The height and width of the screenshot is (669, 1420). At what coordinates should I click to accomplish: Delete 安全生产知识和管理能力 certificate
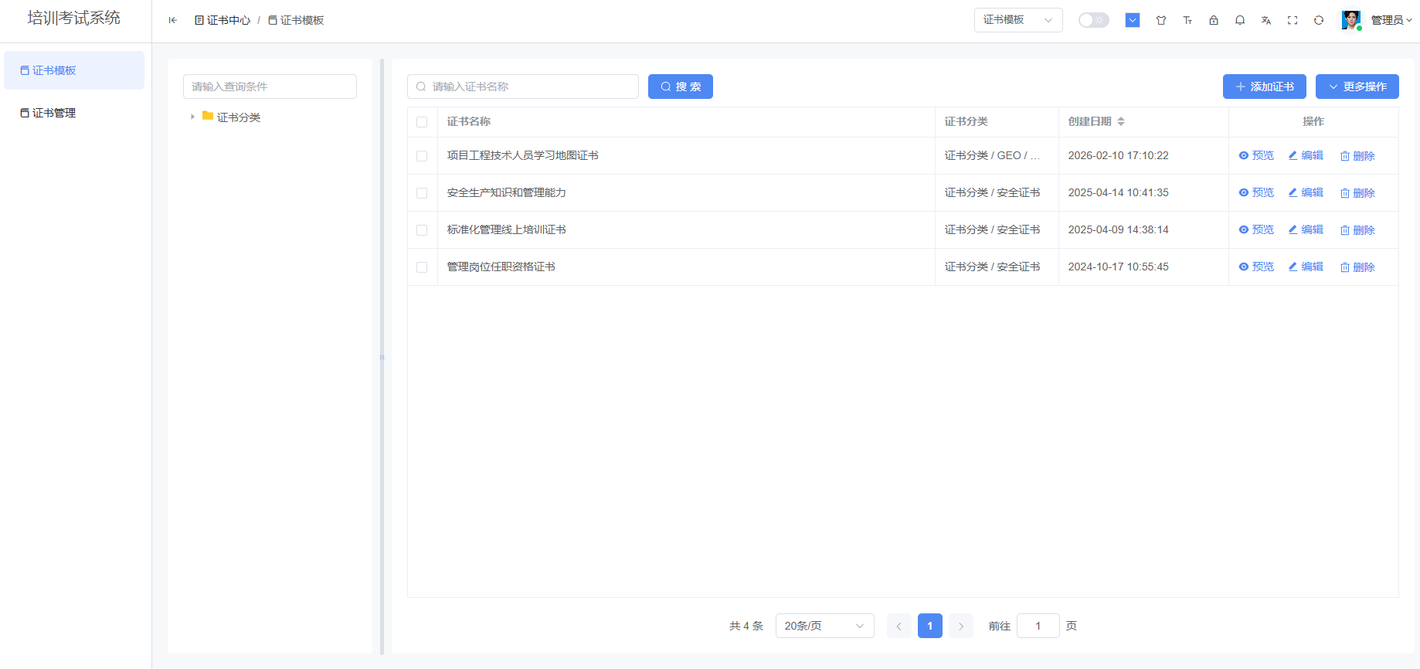(x=1357, y=193)
